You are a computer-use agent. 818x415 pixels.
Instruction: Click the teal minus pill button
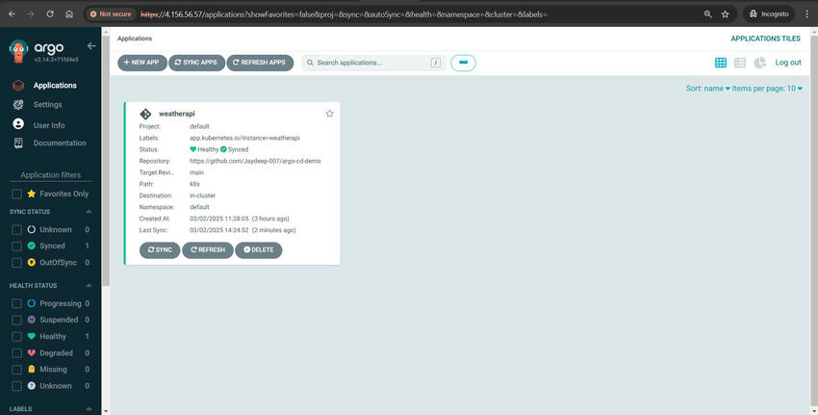[463, 63]
